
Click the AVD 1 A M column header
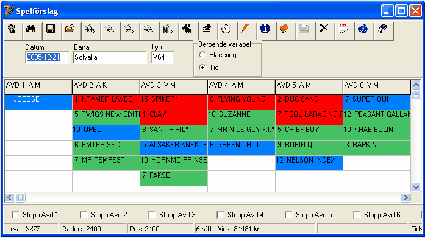pyautogui.click(x=38, y=87)
